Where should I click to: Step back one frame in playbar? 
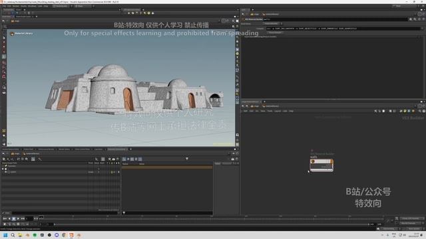[9, 218]
